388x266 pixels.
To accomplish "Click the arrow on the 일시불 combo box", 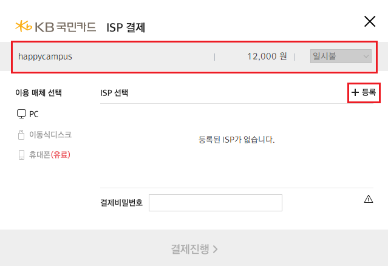I will point(366,56).
